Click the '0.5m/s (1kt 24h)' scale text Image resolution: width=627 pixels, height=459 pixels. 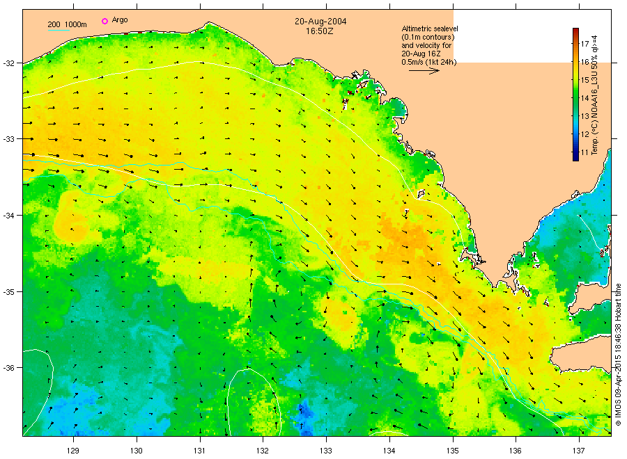point(429,62)
